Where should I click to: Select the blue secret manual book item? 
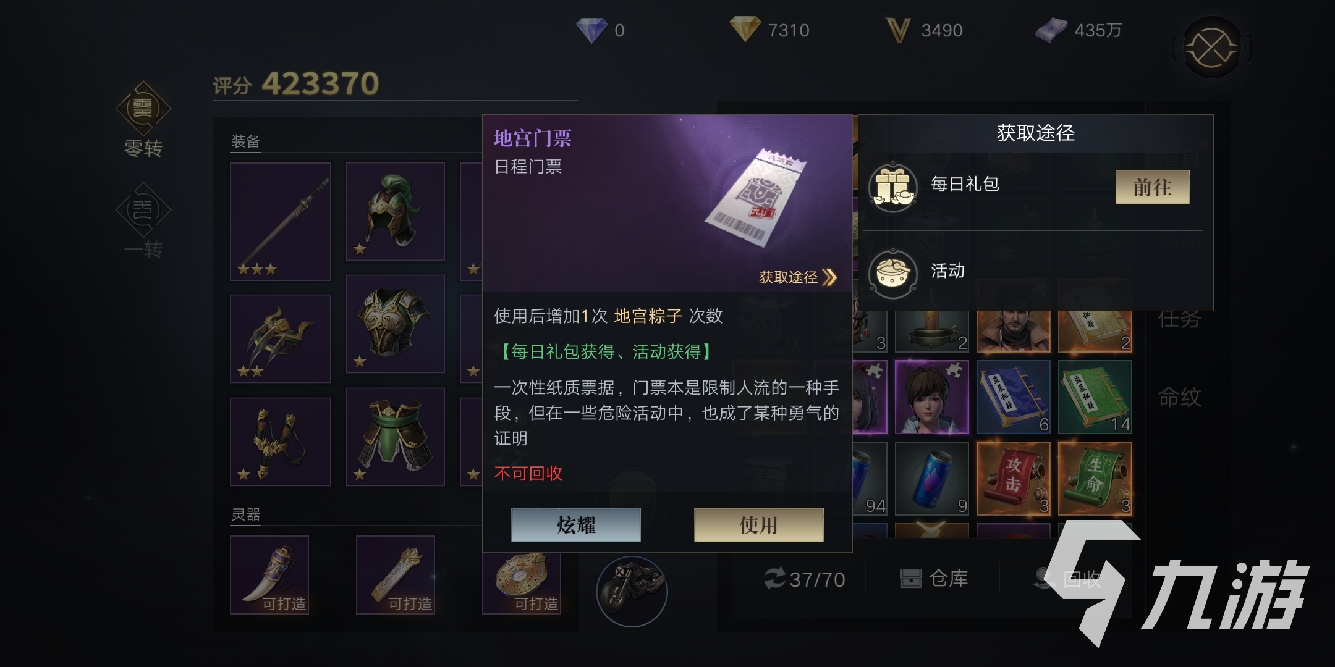[1014, 397]
